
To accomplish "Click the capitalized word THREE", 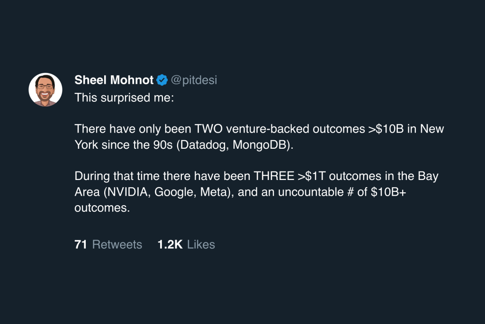I will 274,176.
